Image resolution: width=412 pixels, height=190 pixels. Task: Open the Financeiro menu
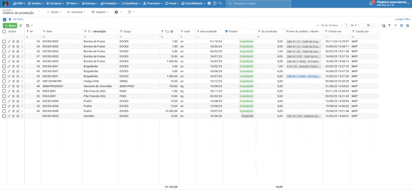click(153, 4)
